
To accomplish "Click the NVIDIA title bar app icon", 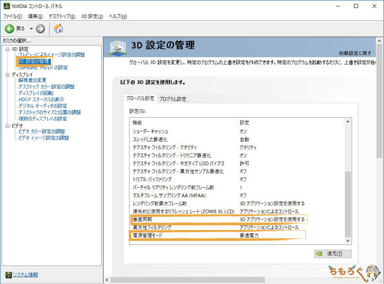I will point(6,6).
